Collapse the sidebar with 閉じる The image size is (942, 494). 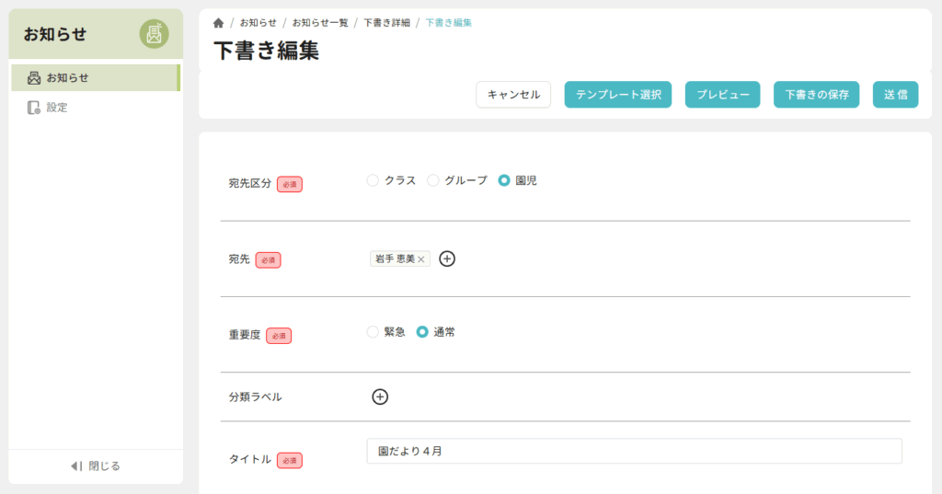coord(96,465)
